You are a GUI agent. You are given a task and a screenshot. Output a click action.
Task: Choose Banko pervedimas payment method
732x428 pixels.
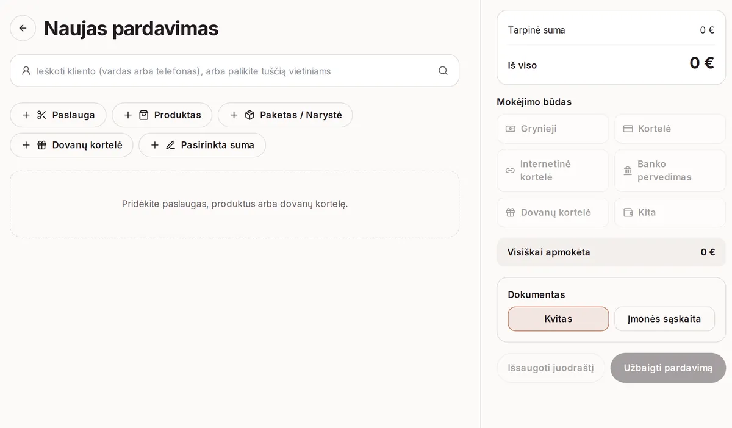(x=670, y=171)
